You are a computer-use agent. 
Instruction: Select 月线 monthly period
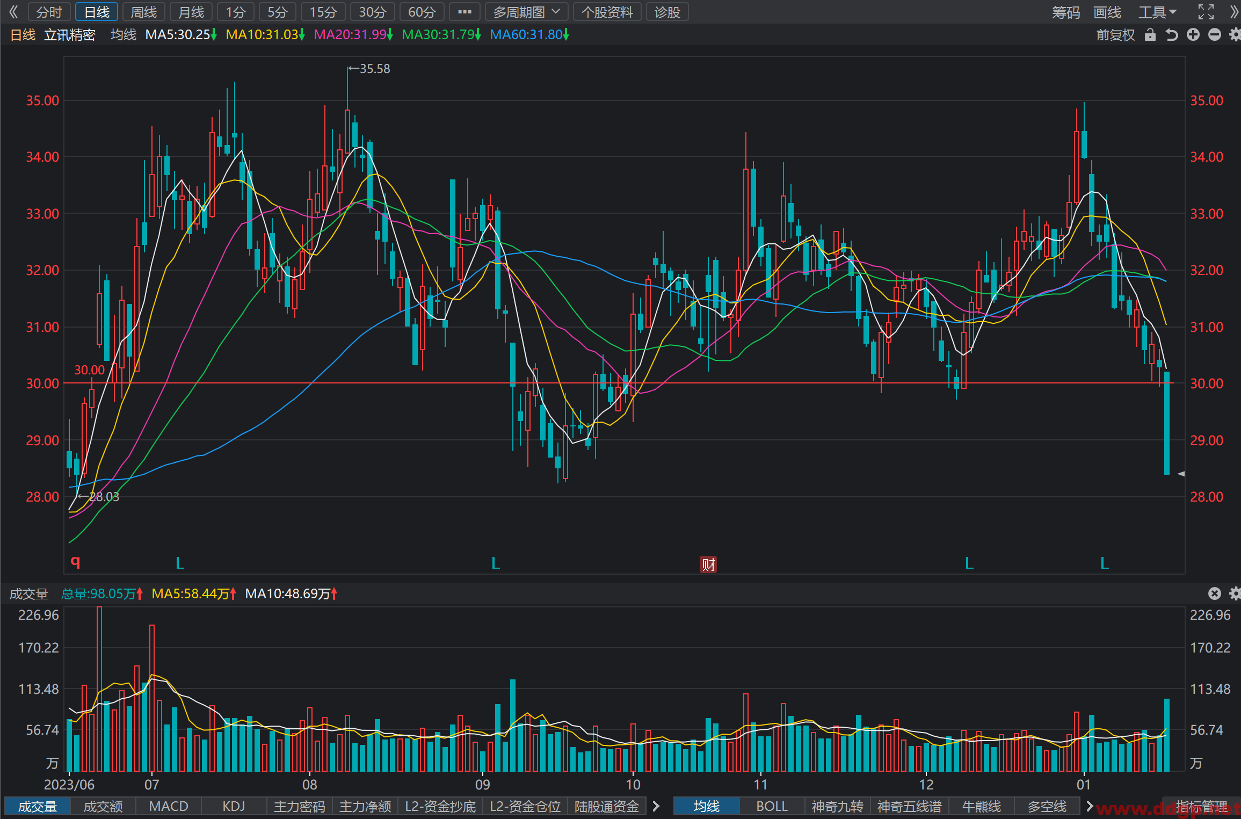click(x=191, y=12)
